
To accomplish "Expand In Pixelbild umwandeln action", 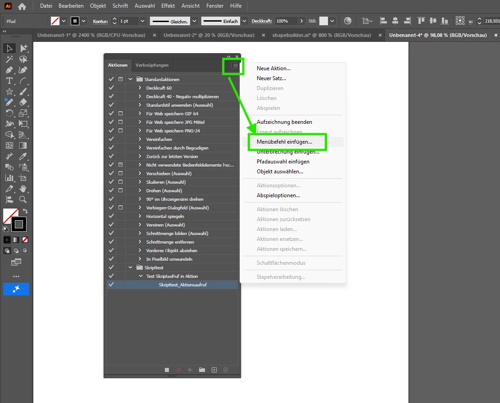I will coord(140,259).
